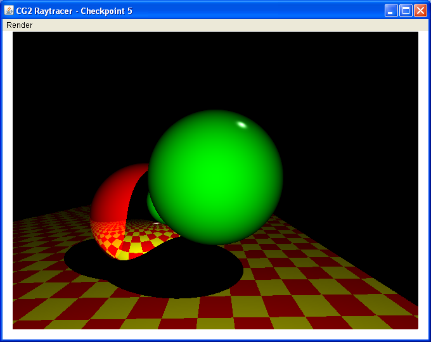Click the black background above the green sphere
The width and height of the screenshot is (431, 342).
point(215,70)
